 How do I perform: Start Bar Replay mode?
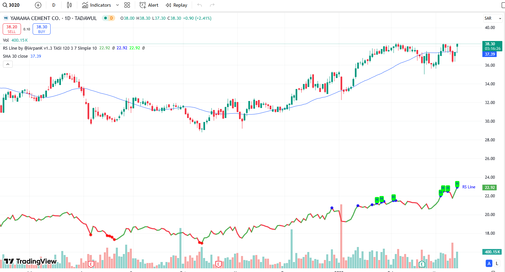pos(176,5)
